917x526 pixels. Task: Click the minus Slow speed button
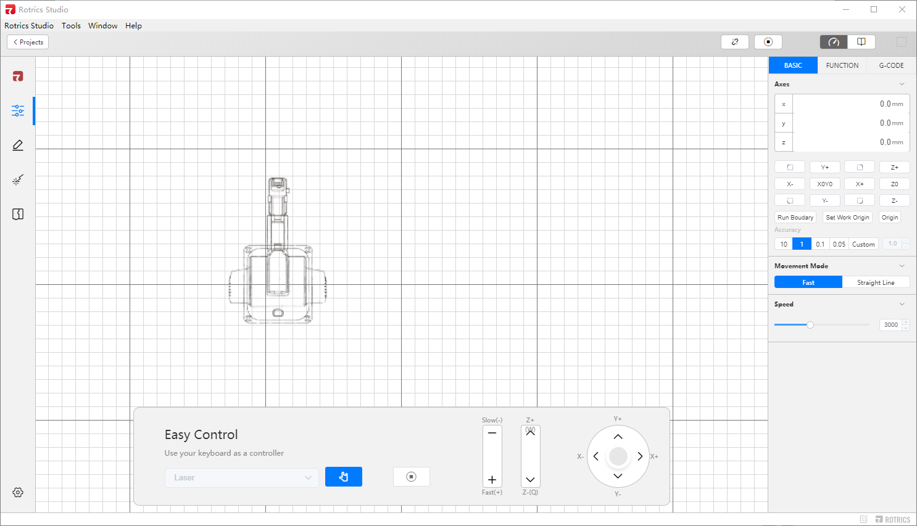click(492, 433)
